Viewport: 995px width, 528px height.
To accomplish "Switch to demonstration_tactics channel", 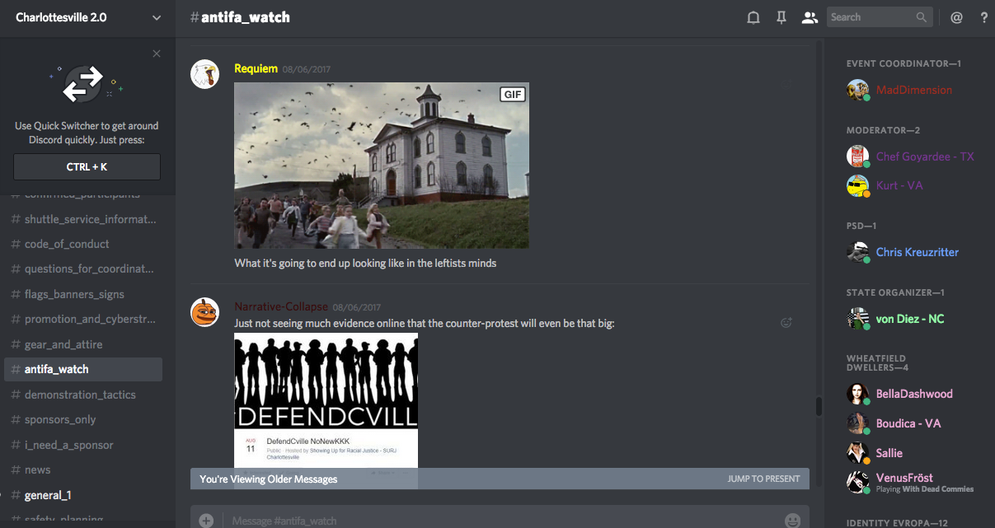I will coord(80,395).
